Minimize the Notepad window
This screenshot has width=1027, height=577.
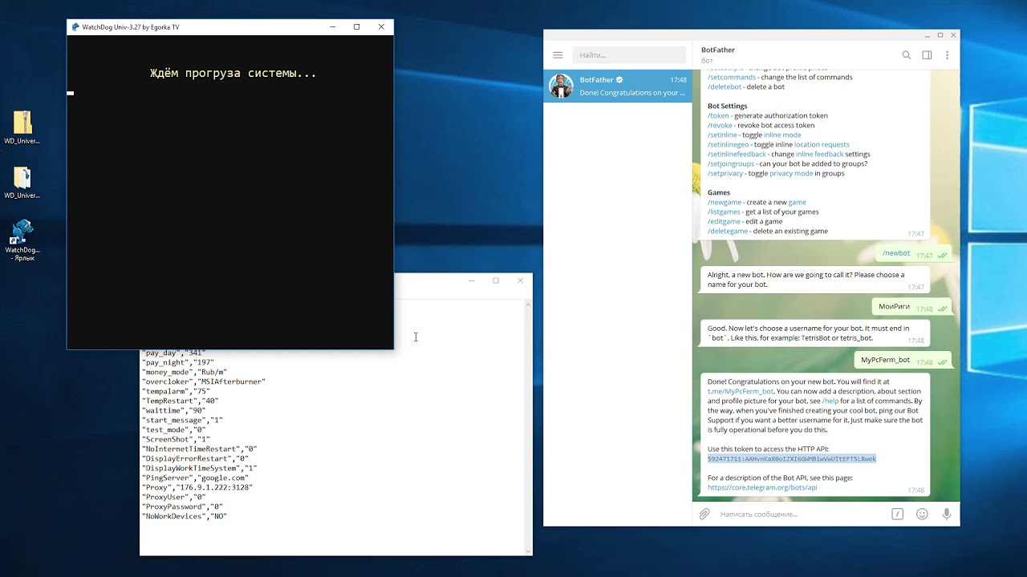(x=472, y=280)
